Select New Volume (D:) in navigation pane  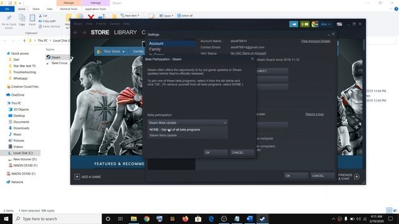pos(25,159)
